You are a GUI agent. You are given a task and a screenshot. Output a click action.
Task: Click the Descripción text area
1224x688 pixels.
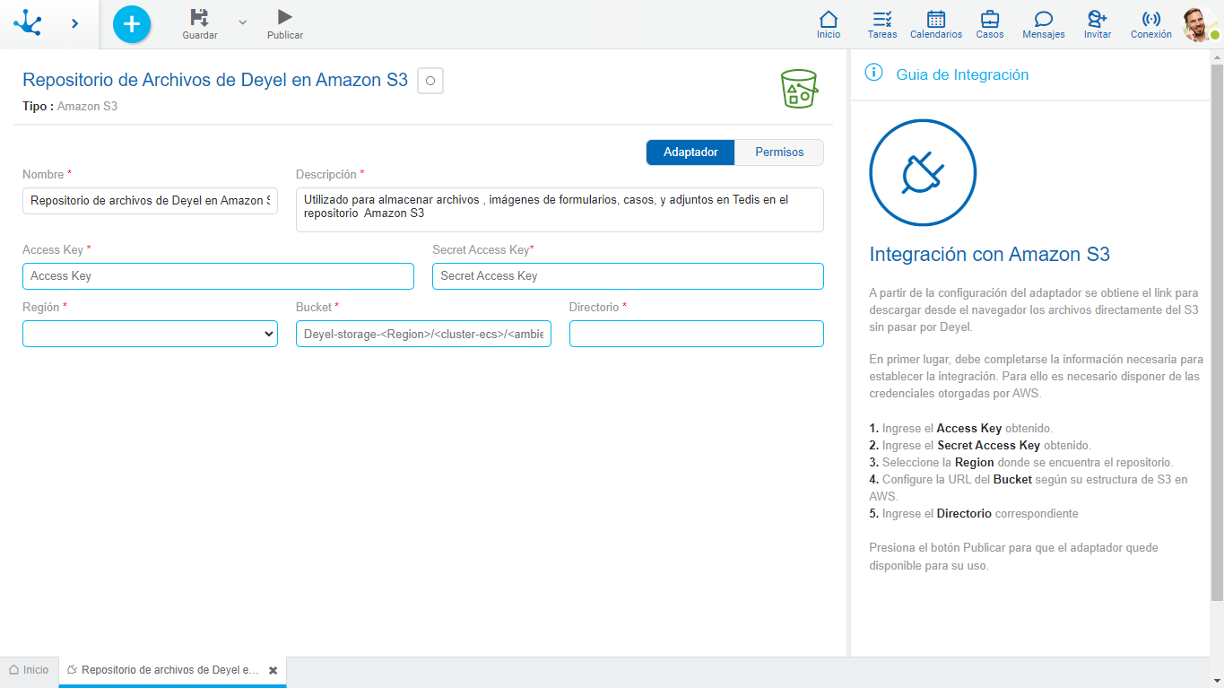pyautogui.click(x=560, y=210)
